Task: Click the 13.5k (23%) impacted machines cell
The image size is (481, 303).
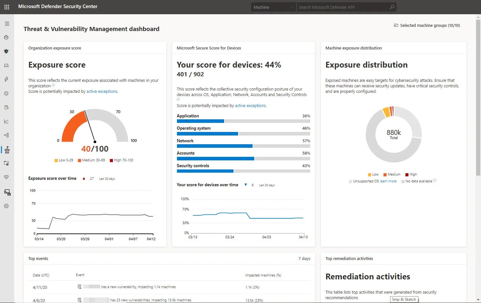Action: (254, 300)
